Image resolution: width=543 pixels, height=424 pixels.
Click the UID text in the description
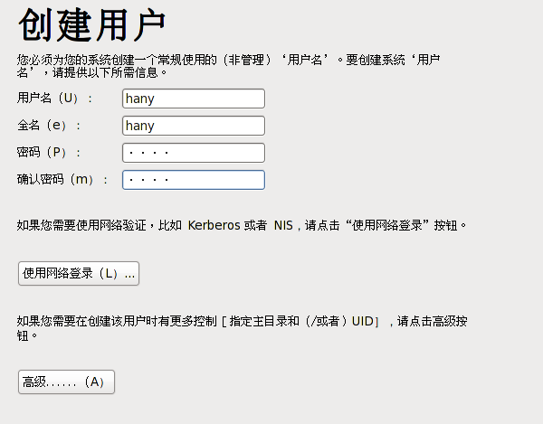click(x=362, y=321)
